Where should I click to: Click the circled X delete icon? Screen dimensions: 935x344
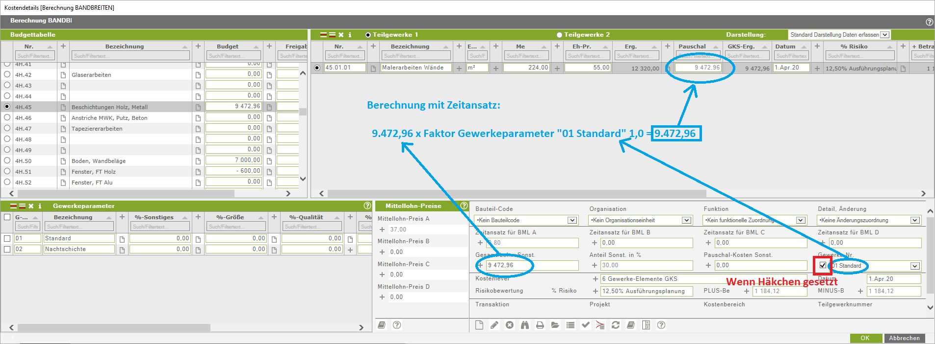[510, 325]
